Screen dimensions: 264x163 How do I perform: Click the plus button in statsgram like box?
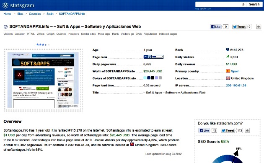click(x=247, y=130)
